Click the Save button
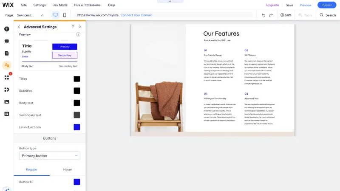Screen dimensions: 340x191 289,5
